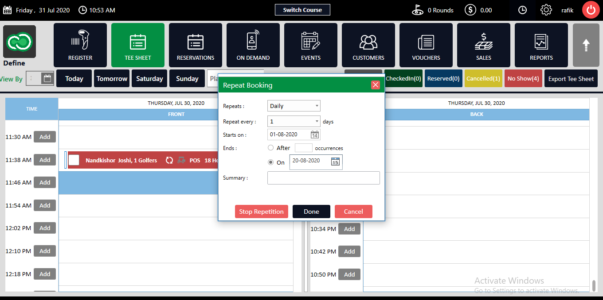Open the View By calendar date picker
Viewport: 603px width, 300px height.
click(47, 79)
